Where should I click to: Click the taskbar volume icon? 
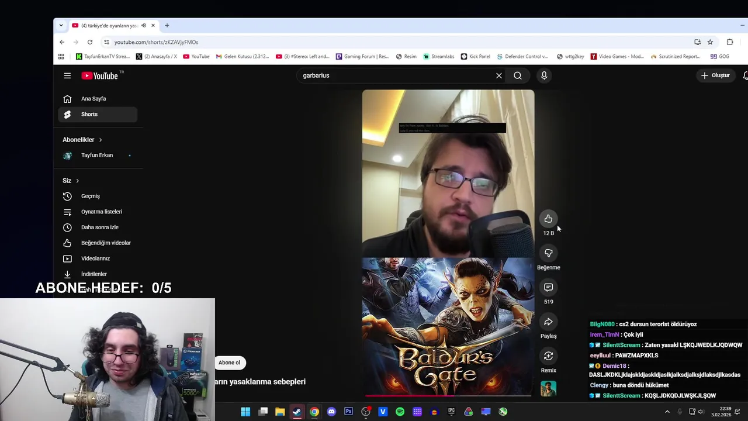click(701, 412)
